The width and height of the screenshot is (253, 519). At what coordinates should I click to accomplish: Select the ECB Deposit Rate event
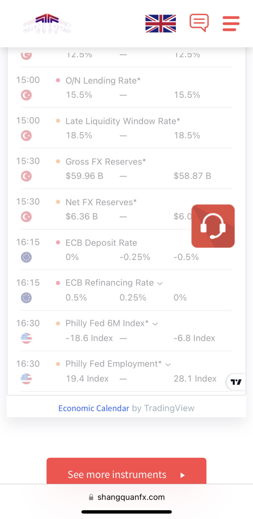coord(101,243)
